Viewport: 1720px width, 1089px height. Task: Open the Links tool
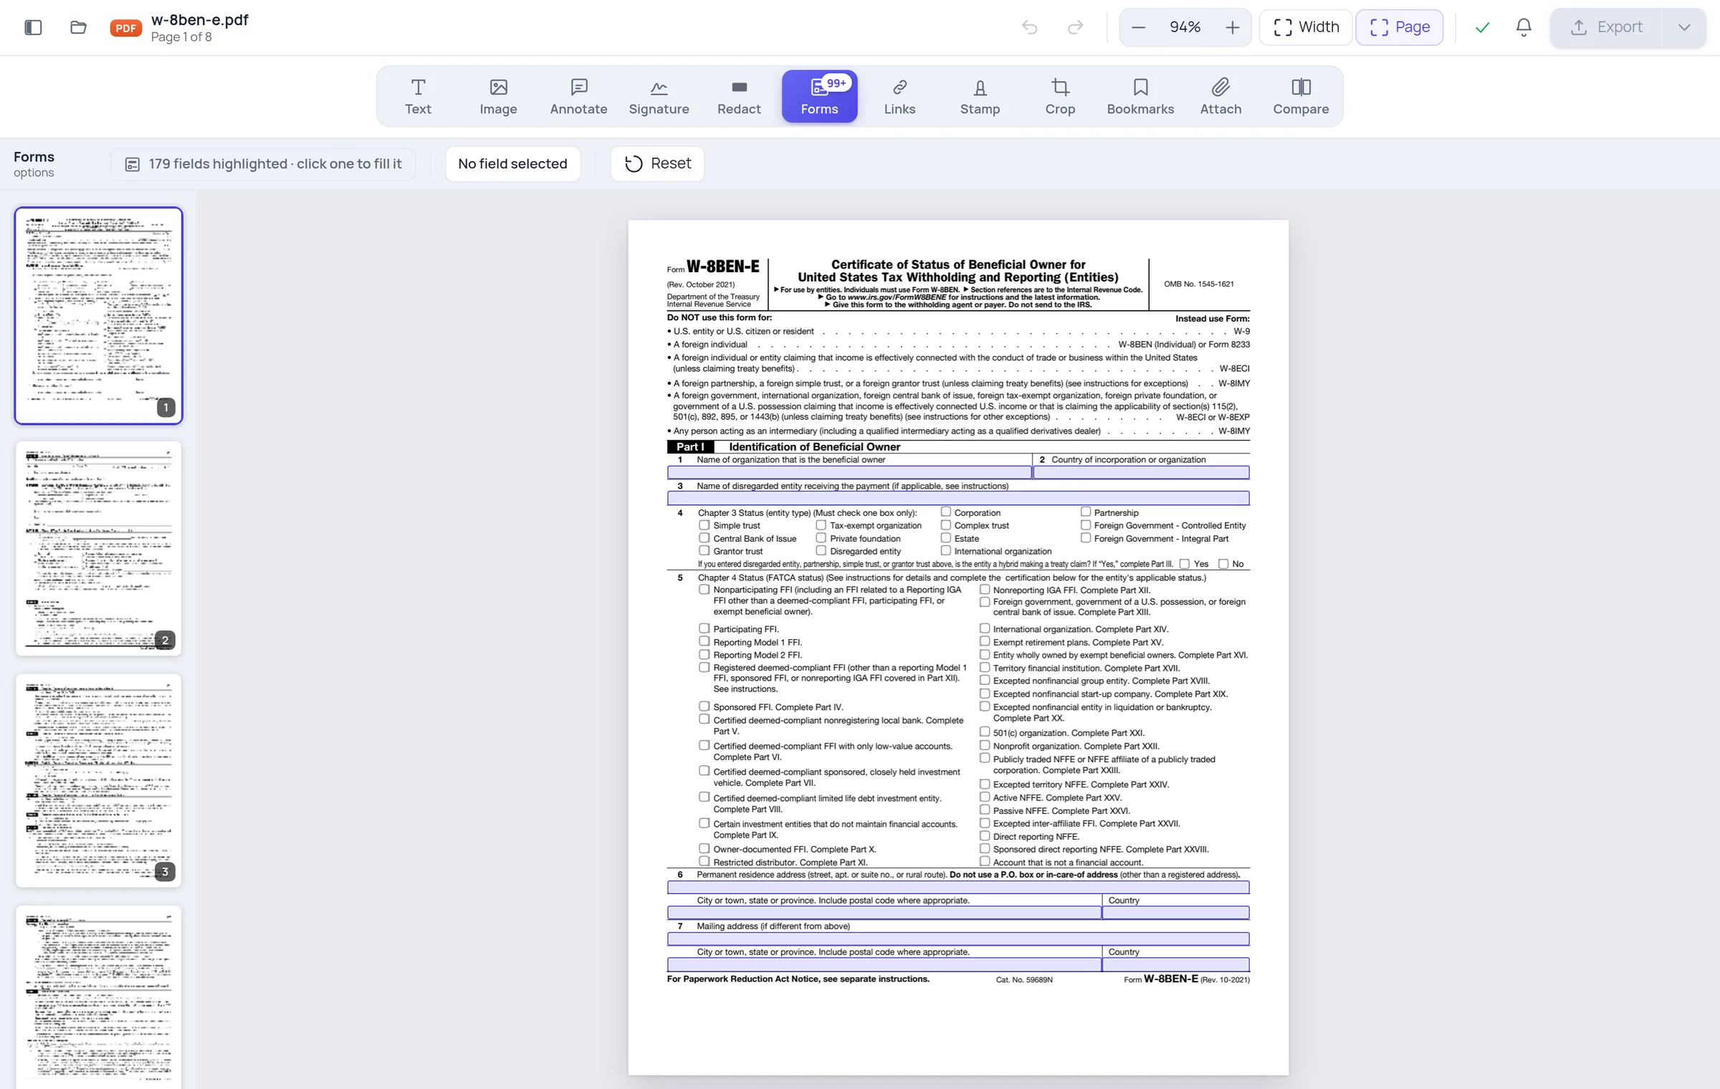pos(899,97)
